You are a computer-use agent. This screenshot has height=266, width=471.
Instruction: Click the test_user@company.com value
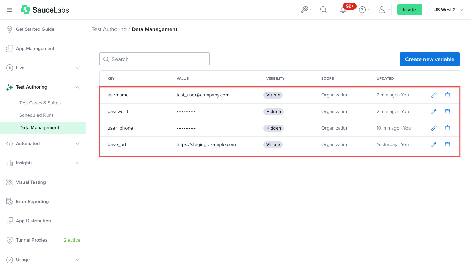coord(203,95)
